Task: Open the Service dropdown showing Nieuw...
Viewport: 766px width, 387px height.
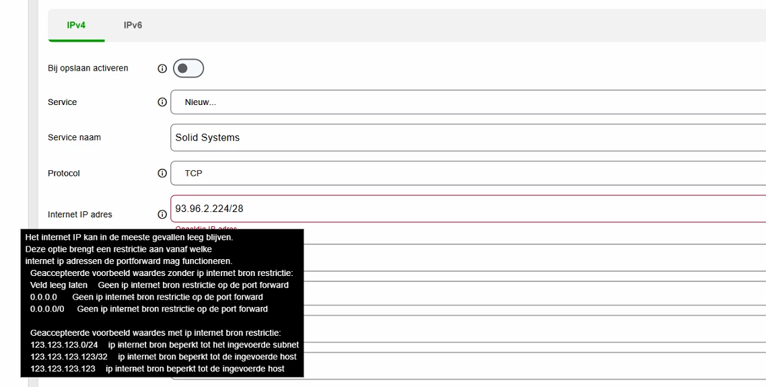Action: tap(468, 102)
